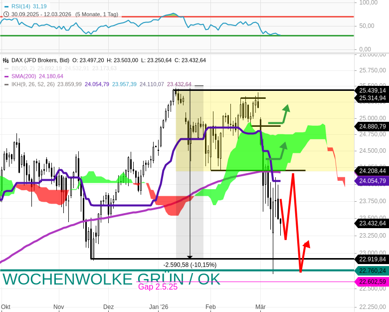Select the teal 22.760,24 price label
This screenshot has width=389, height=312.
tap(372, 271)
